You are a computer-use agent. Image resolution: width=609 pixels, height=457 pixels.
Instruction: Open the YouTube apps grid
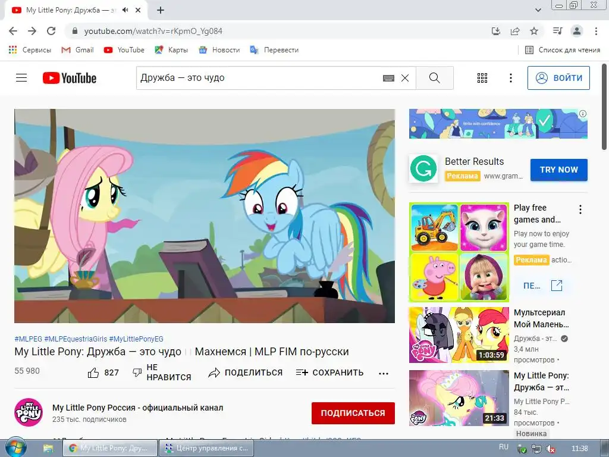click(482, 78)
